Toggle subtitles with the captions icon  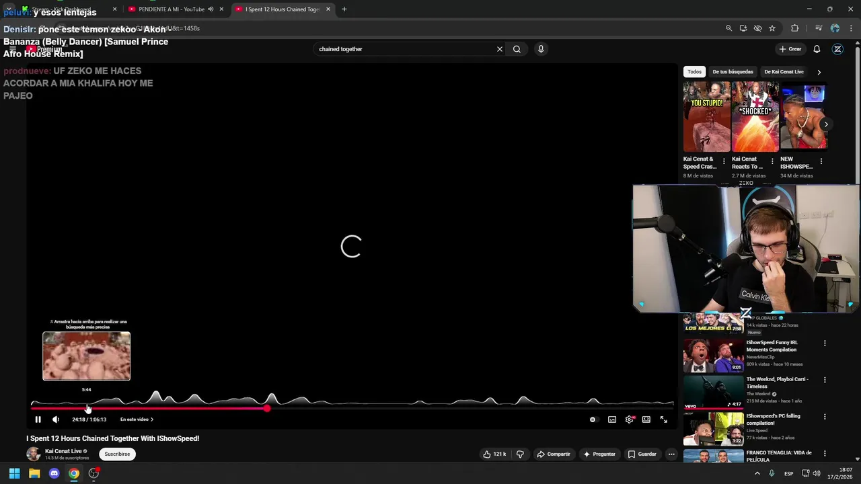pos(612,419)
